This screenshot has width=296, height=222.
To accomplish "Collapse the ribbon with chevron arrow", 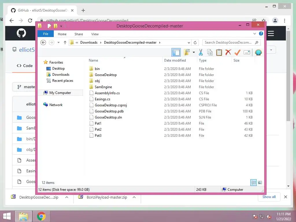I will pyautogui.click(x=254, y=34).
